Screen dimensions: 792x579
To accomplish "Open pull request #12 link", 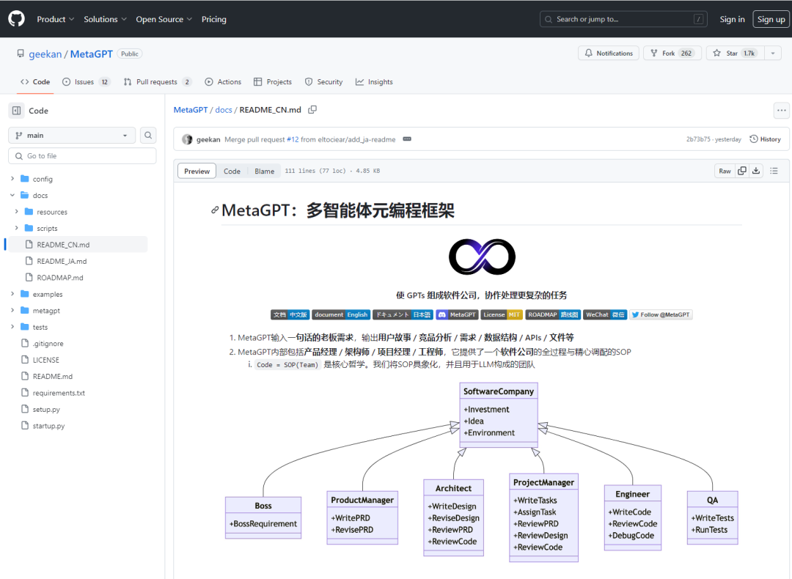I will [x=293, y=139].
